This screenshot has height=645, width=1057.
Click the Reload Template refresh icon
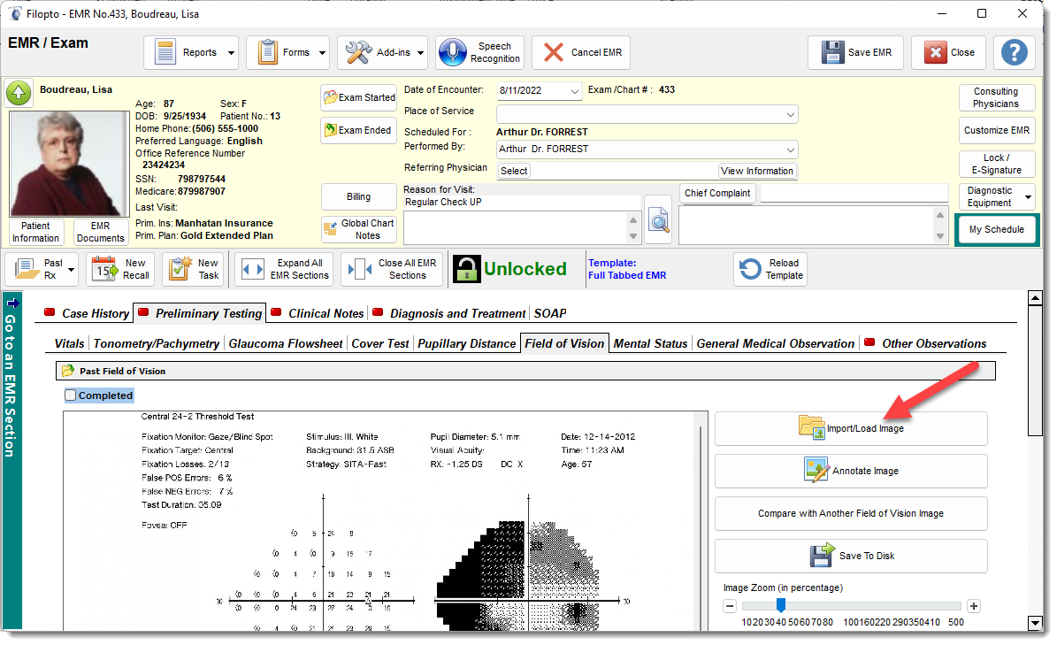(750, 269)
